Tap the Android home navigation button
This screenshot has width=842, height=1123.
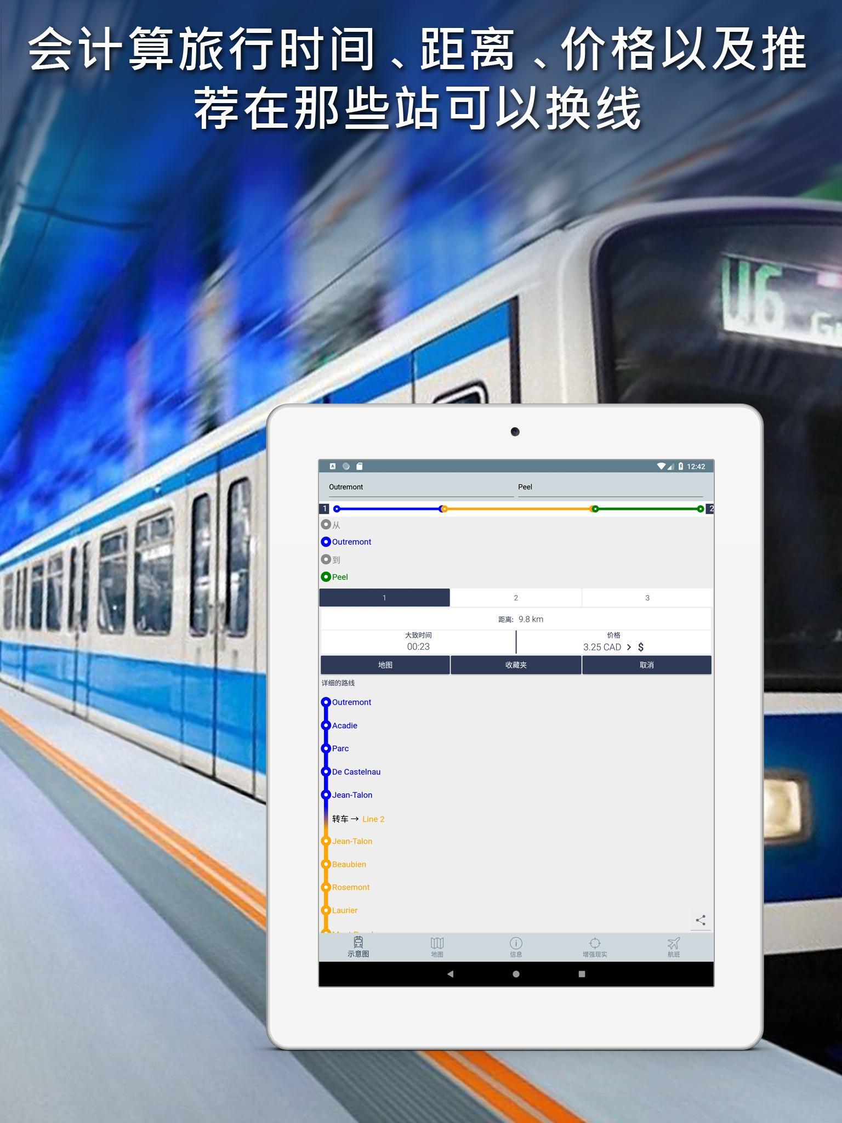click(516, 974)
